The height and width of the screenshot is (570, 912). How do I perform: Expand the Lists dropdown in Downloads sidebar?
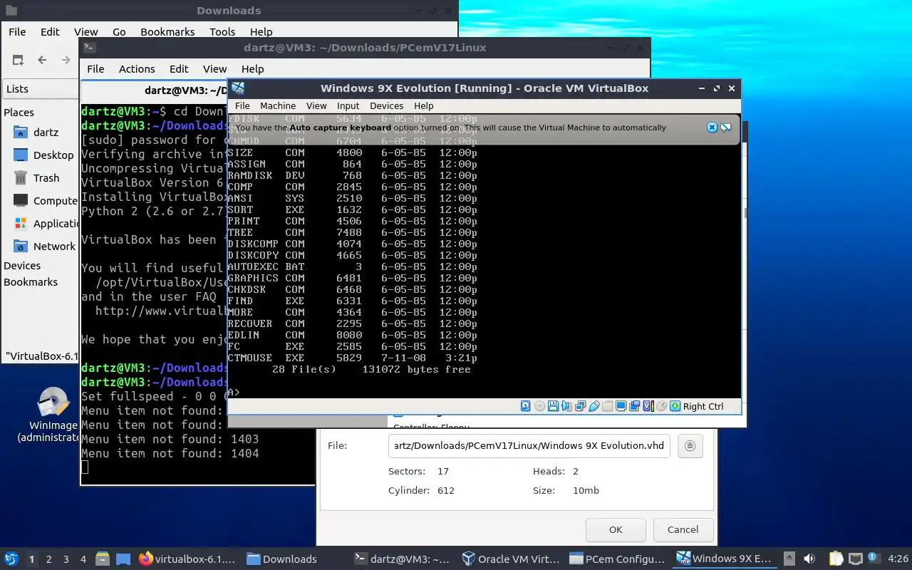[39, 89]
